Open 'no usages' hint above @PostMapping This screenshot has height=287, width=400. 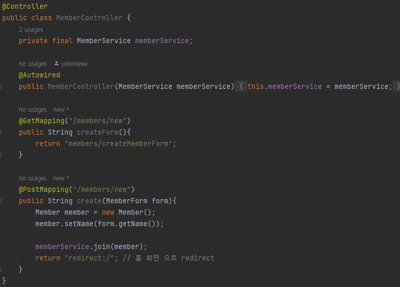(33, 178)
